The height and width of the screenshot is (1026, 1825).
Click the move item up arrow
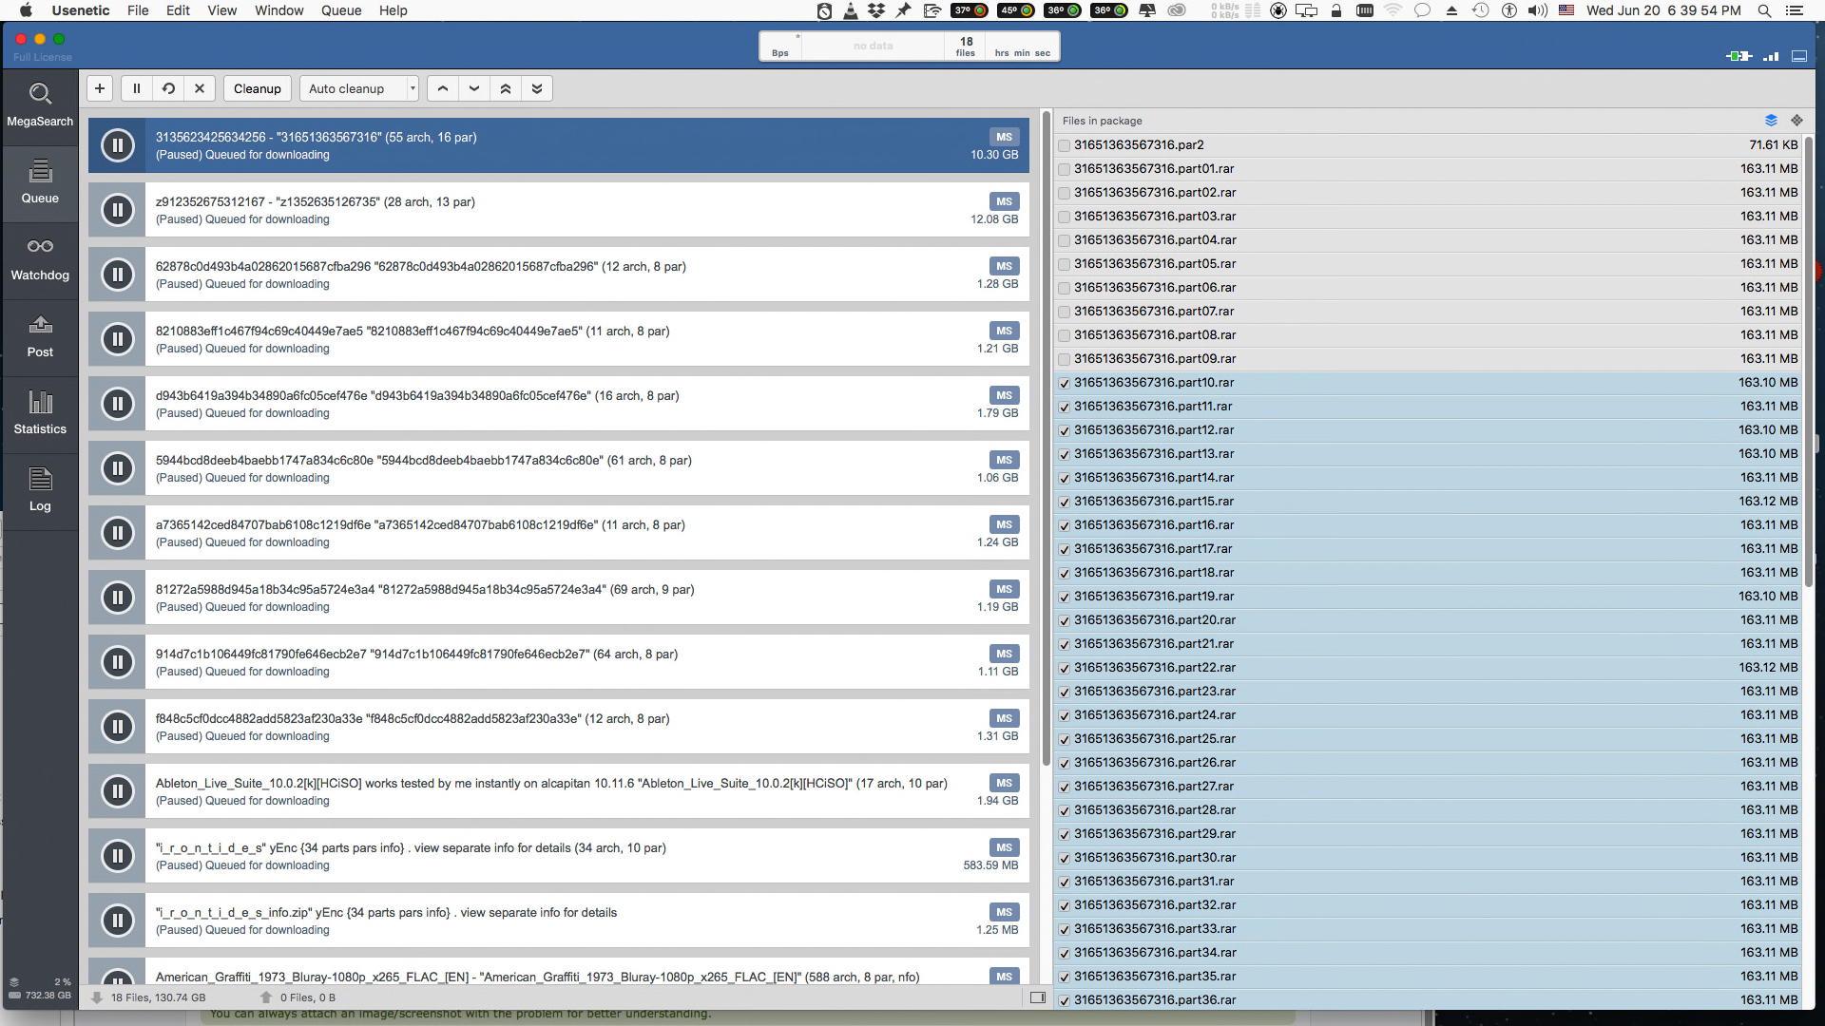(x=444, y=87)
